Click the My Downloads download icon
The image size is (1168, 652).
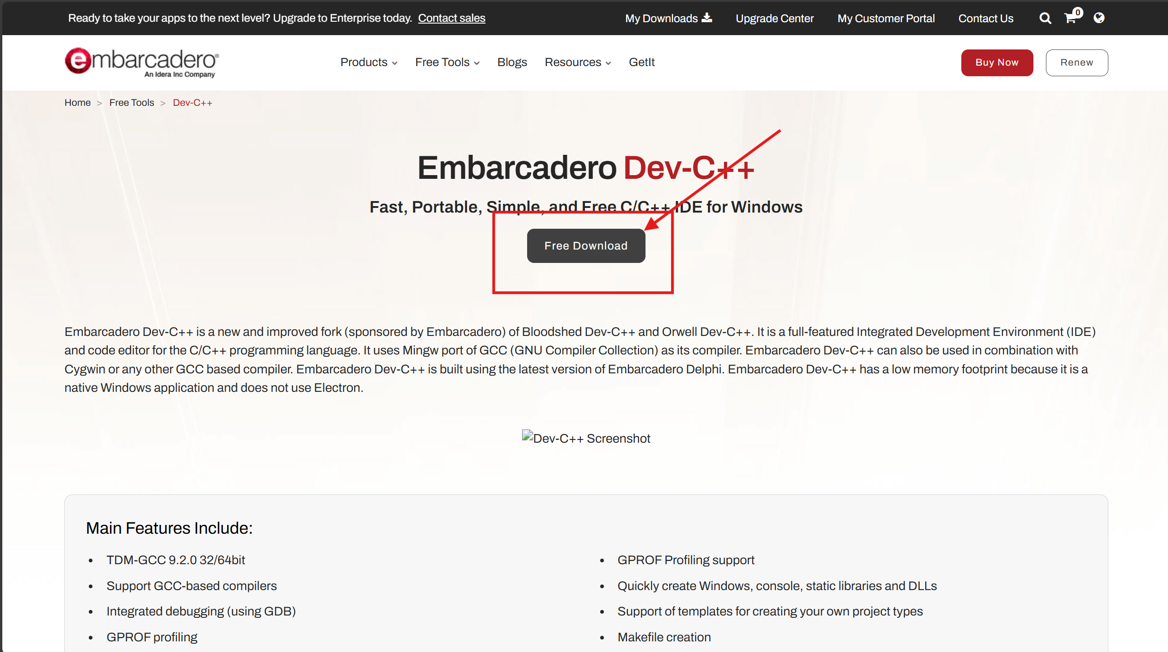pyautogui.click(x=707, y=18)
